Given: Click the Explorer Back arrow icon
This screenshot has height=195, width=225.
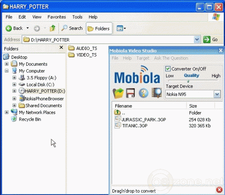Looking at the screenshot, I should pos(9,28).
